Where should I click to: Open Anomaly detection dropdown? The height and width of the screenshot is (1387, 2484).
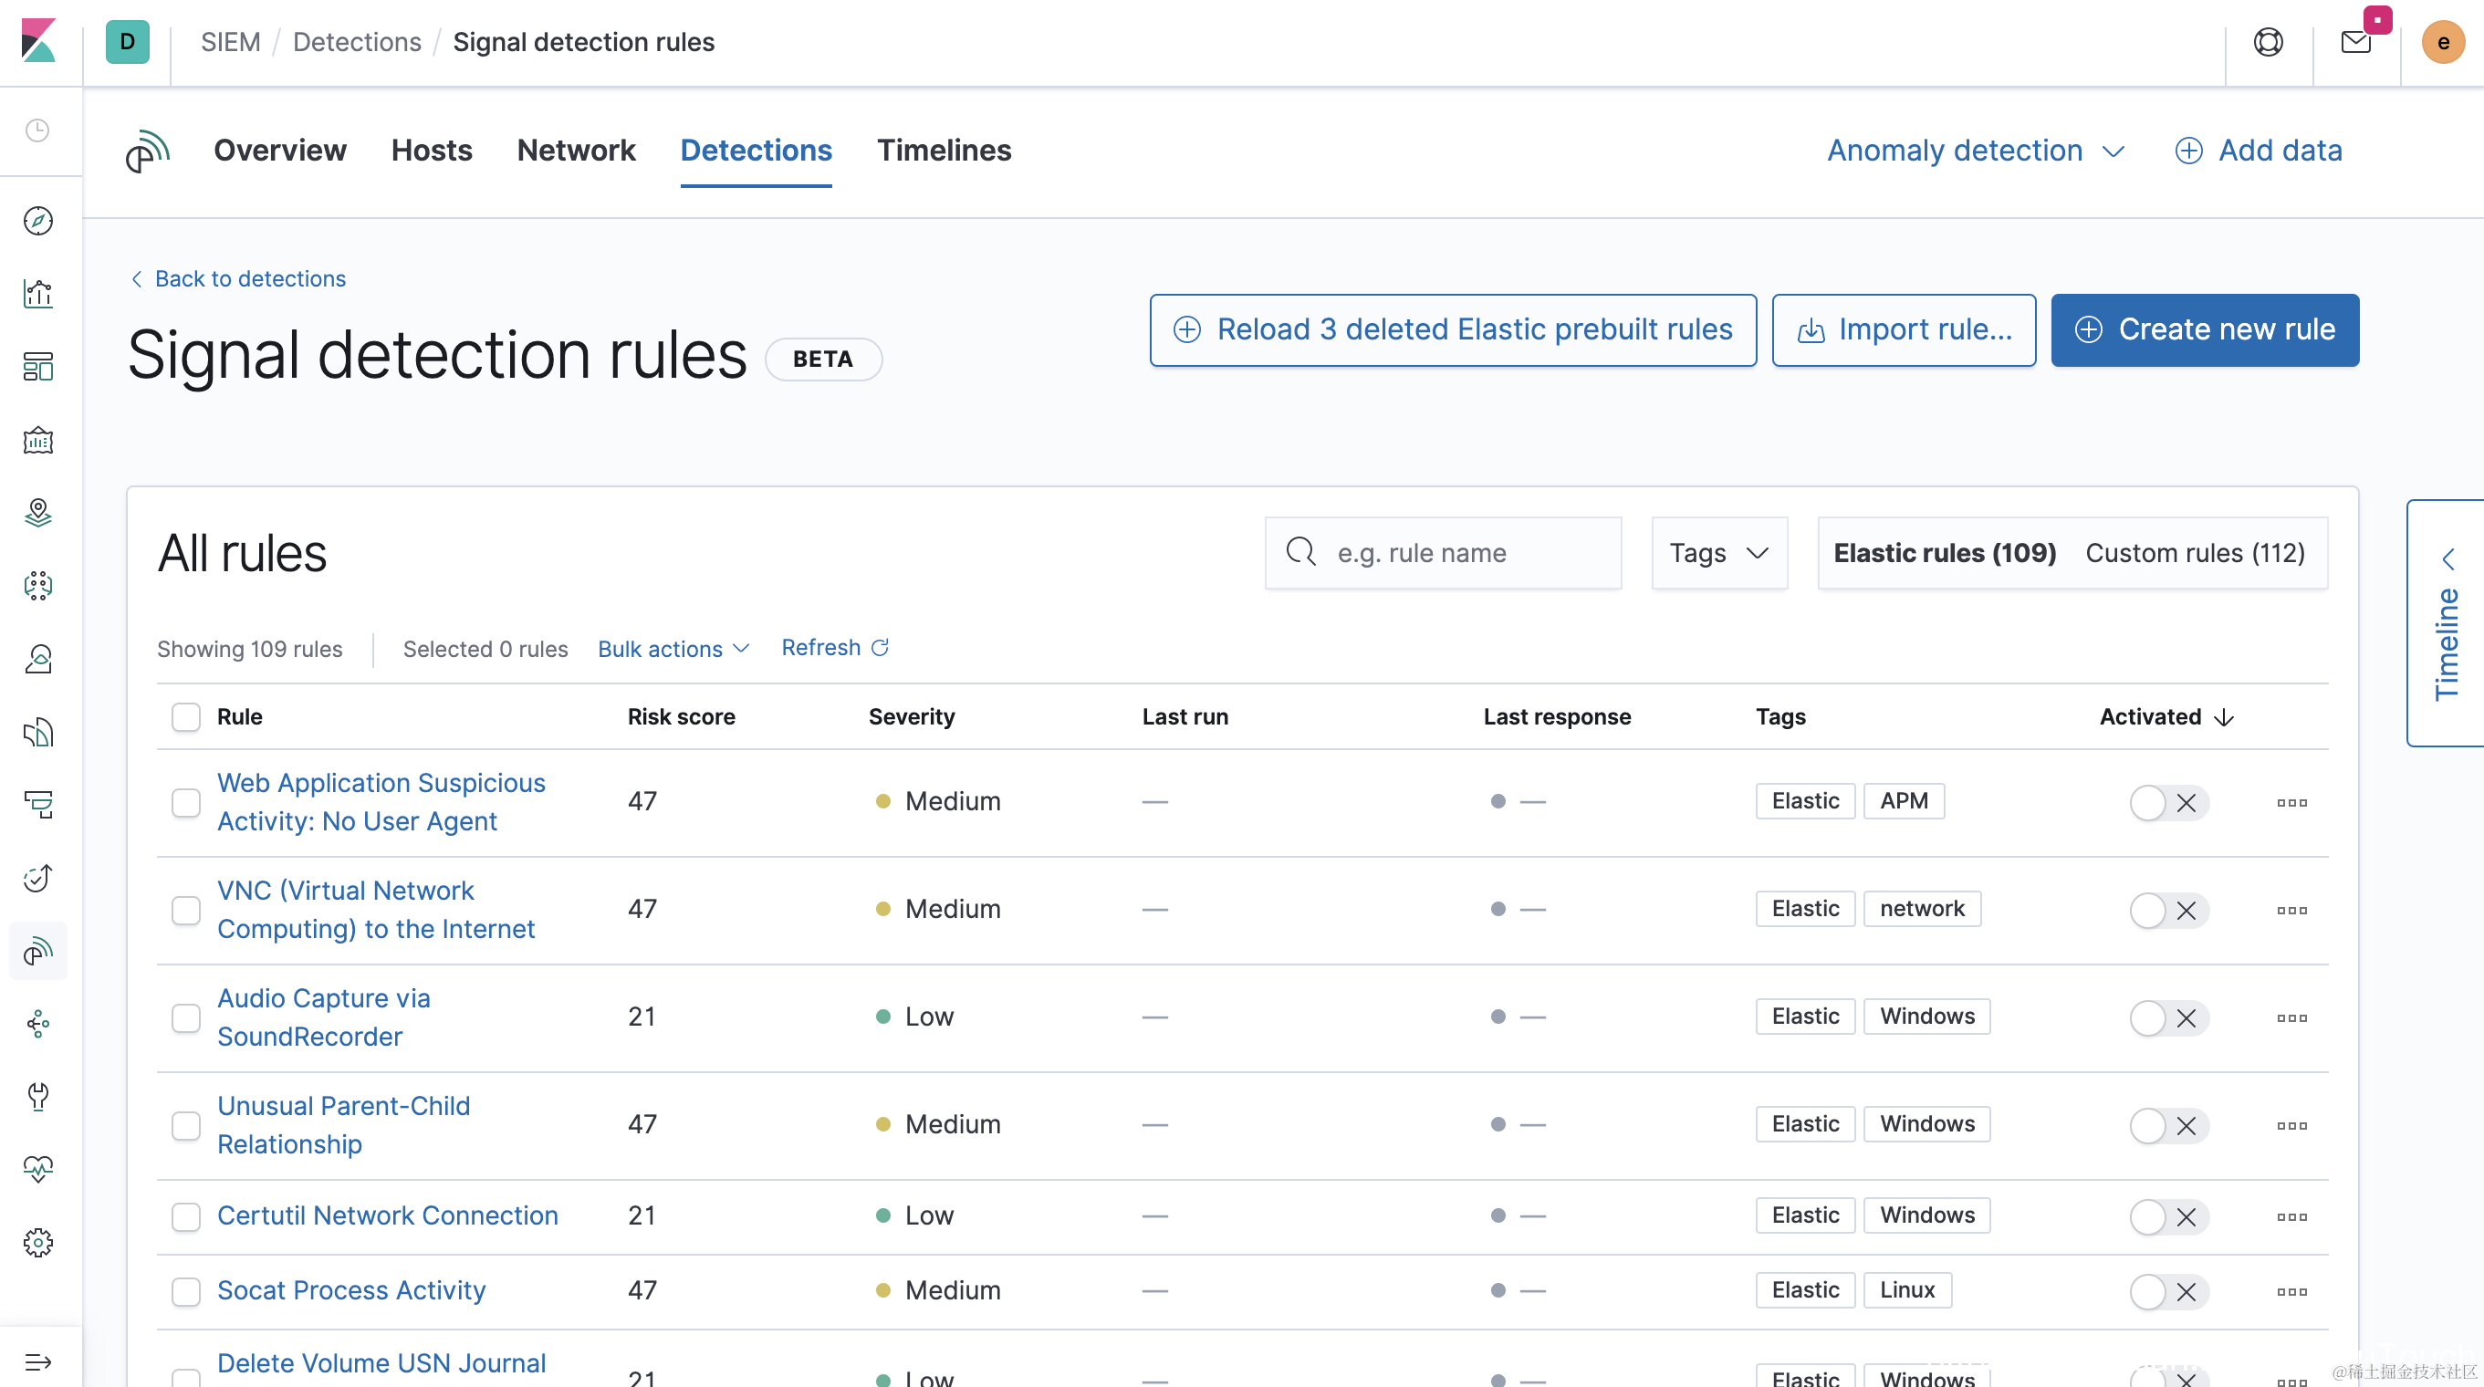1975,151
